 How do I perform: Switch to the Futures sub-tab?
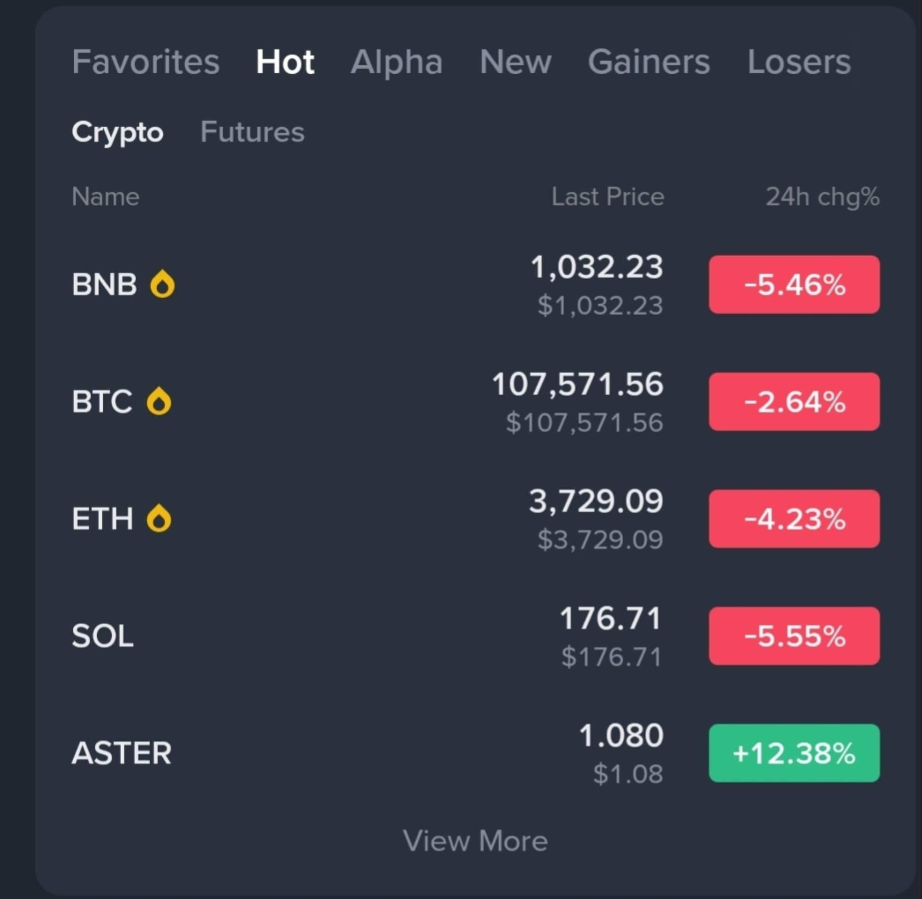click(x=252, y=132)
